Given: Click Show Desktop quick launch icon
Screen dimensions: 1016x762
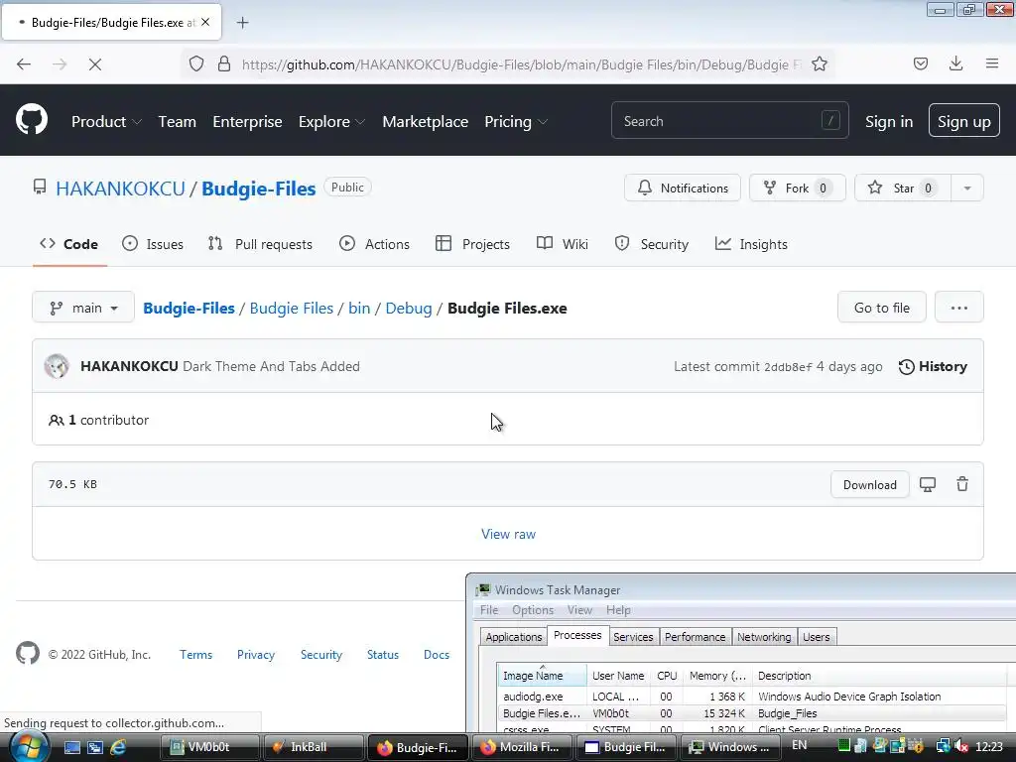Looking at the screenshot, I should (x=71, y=747).
